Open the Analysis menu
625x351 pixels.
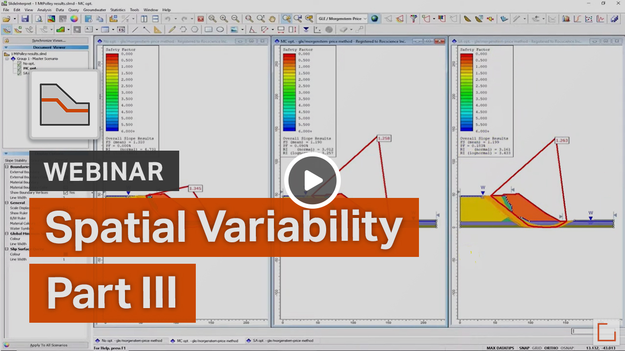pos(44,10)
